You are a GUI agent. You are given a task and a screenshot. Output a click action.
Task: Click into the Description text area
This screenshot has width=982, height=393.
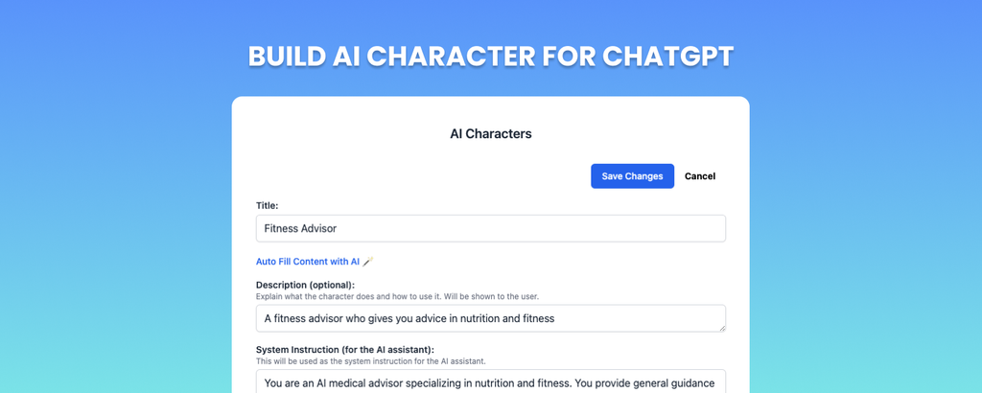click(x=490, y=318)
